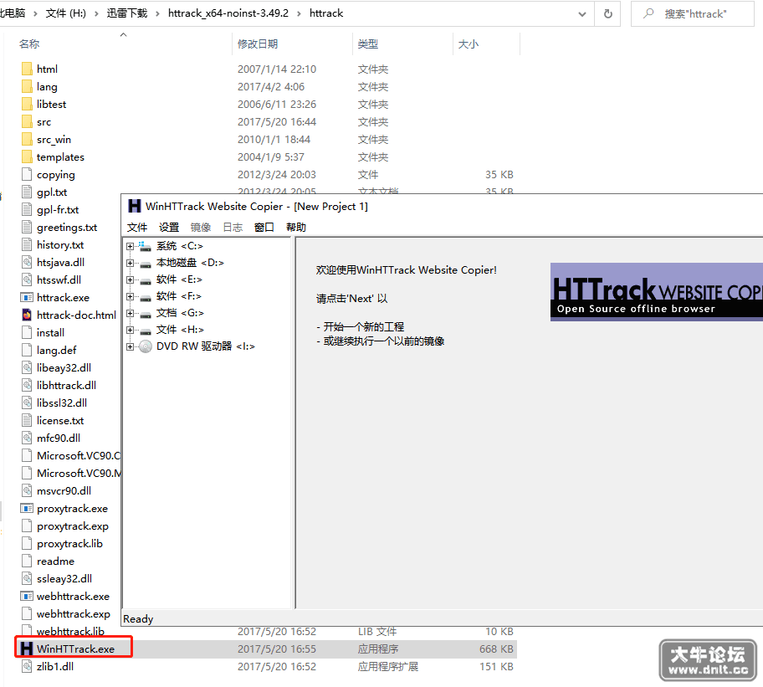
Task: Click the httrack.exe application icon
Action: pyautogui.click(x=27, y=297)
